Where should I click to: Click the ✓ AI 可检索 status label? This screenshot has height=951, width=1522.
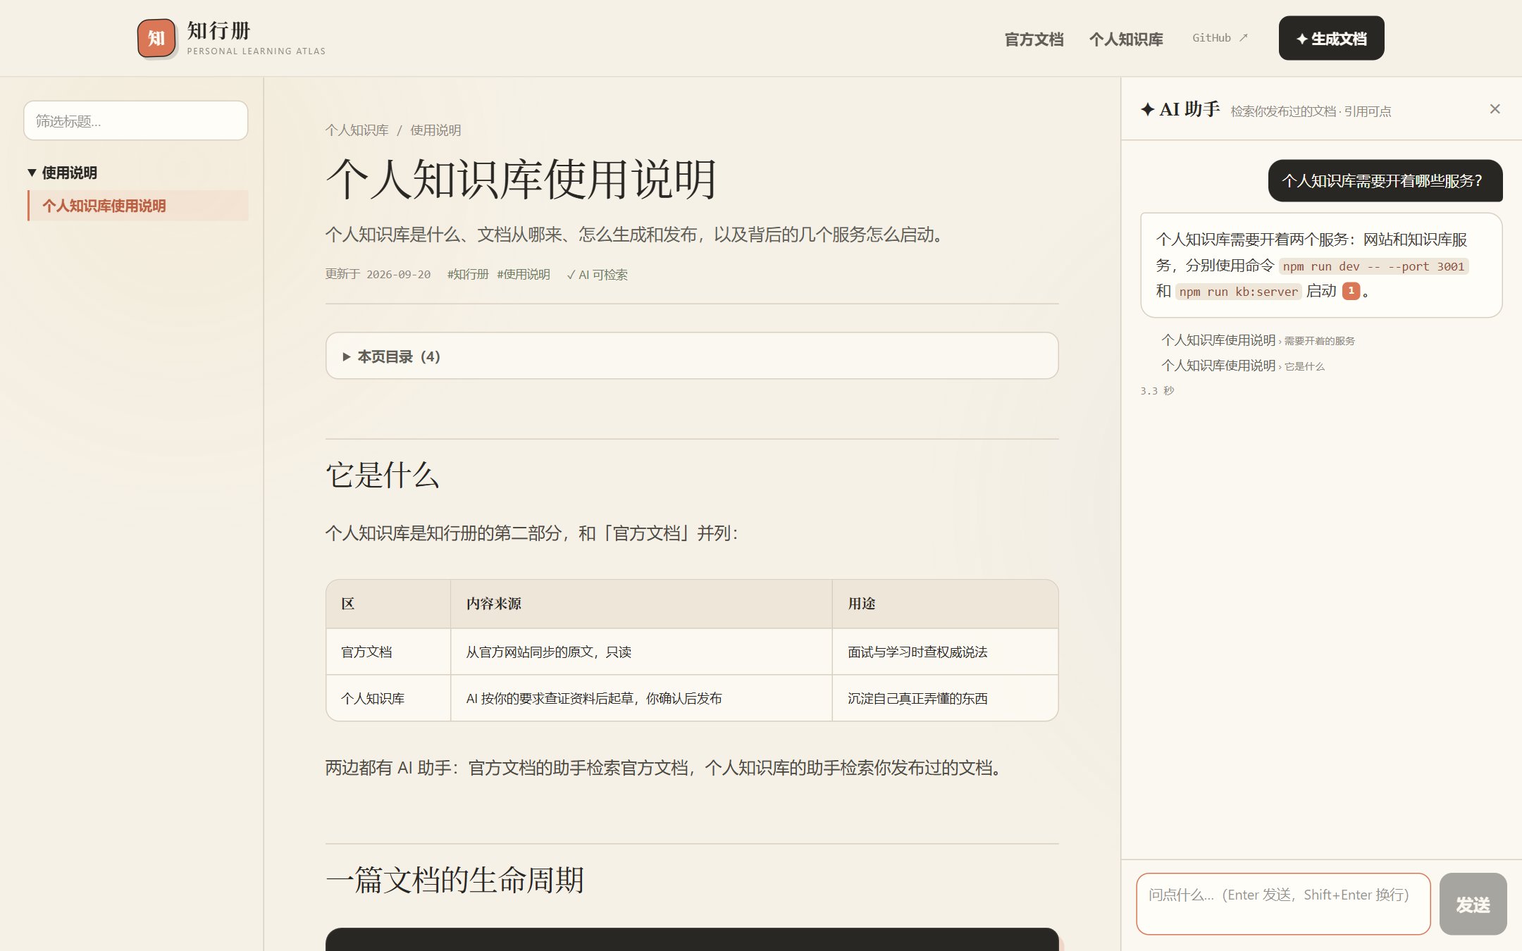point(597,275)
